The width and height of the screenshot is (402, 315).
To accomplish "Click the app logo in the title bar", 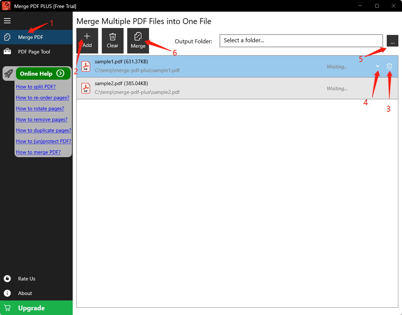I will [x=6, y=6].
